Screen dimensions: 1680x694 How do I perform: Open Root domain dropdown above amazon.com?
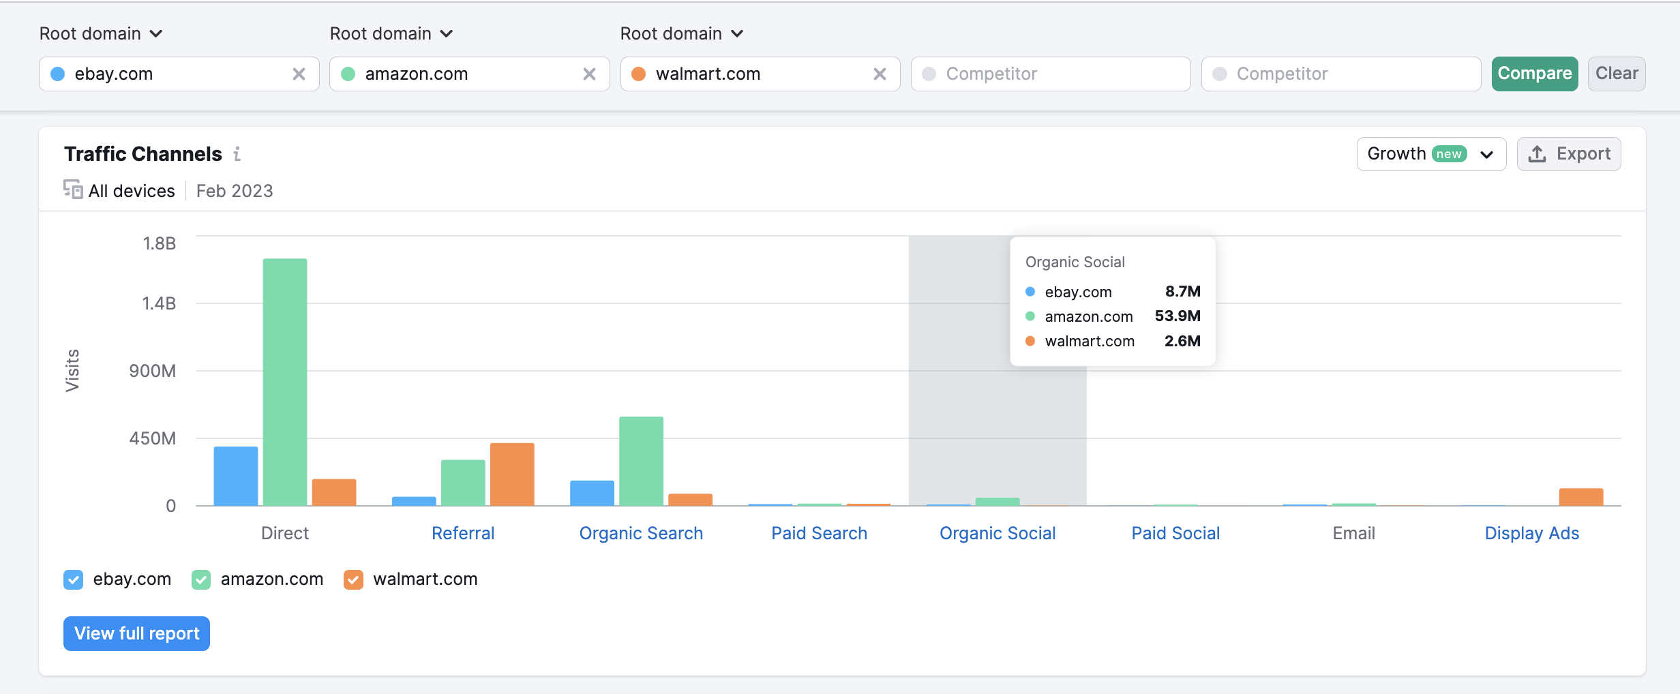pyautogui.click(x=391, y=33)
